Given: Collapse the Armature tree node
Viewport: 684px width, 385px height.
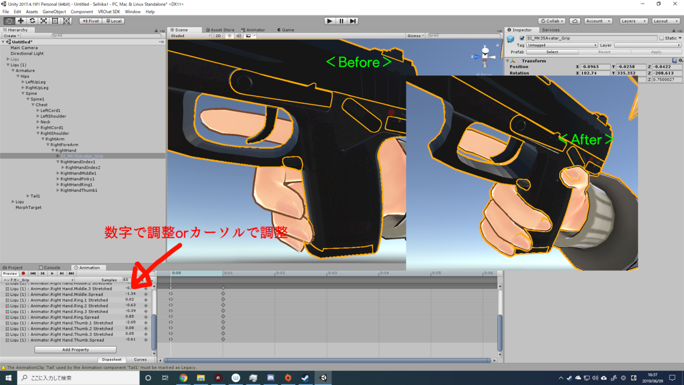Looking at the screenshot, I should pos(13,71).
